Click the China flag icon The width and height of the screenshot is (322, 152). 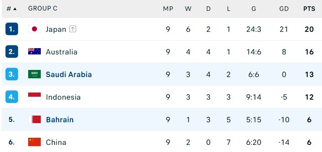[34, 142]
